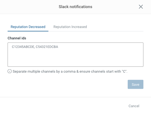The height and width of the screenshot is (114, 151).
Task: Select the circled "i" information icon
Action: point(10,71)
